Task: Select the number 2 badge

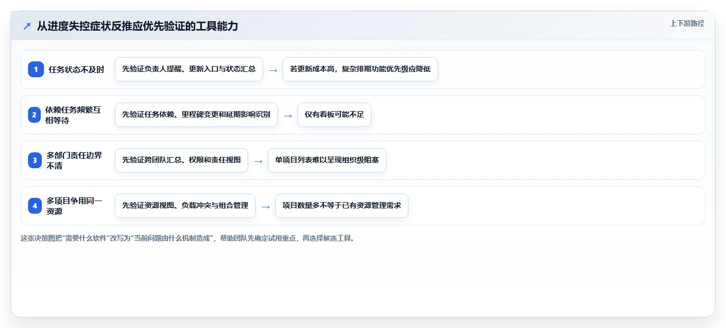Action: 34,115
